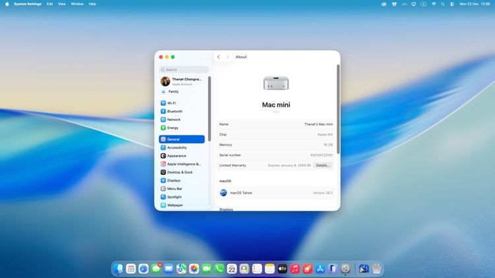
Task: Open Contacts from the Dock
Action: coord(244,269)
